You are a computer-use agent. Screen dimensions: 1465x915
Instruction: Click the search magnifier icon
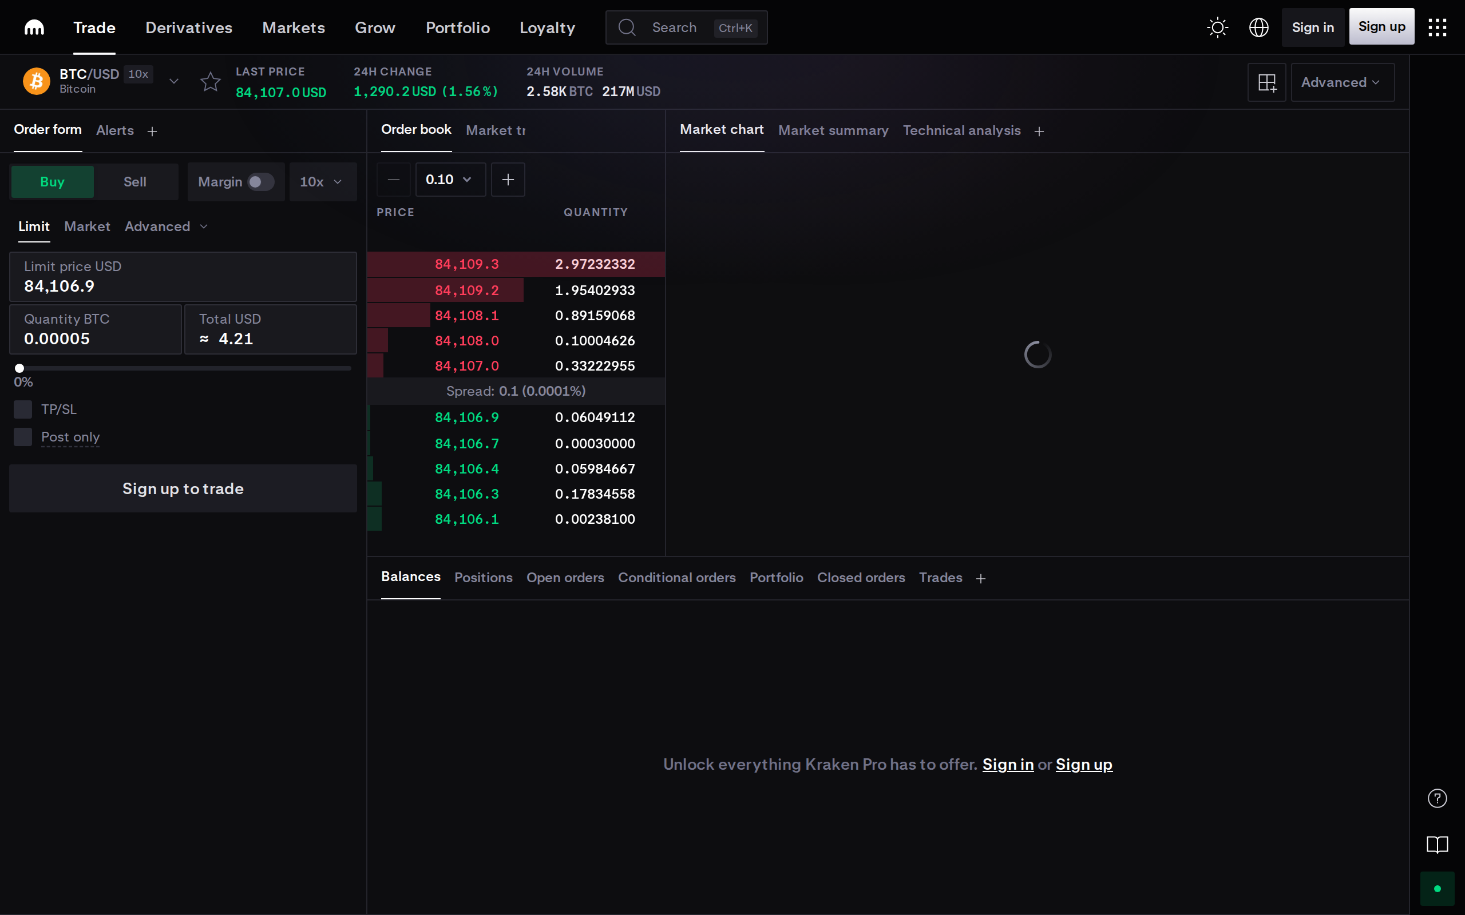click(x=627, y=27)
